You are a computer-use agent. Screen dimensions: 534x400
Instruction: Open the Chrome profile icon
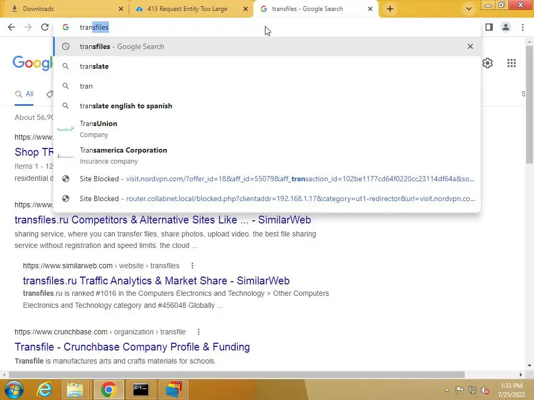(506, 27)
